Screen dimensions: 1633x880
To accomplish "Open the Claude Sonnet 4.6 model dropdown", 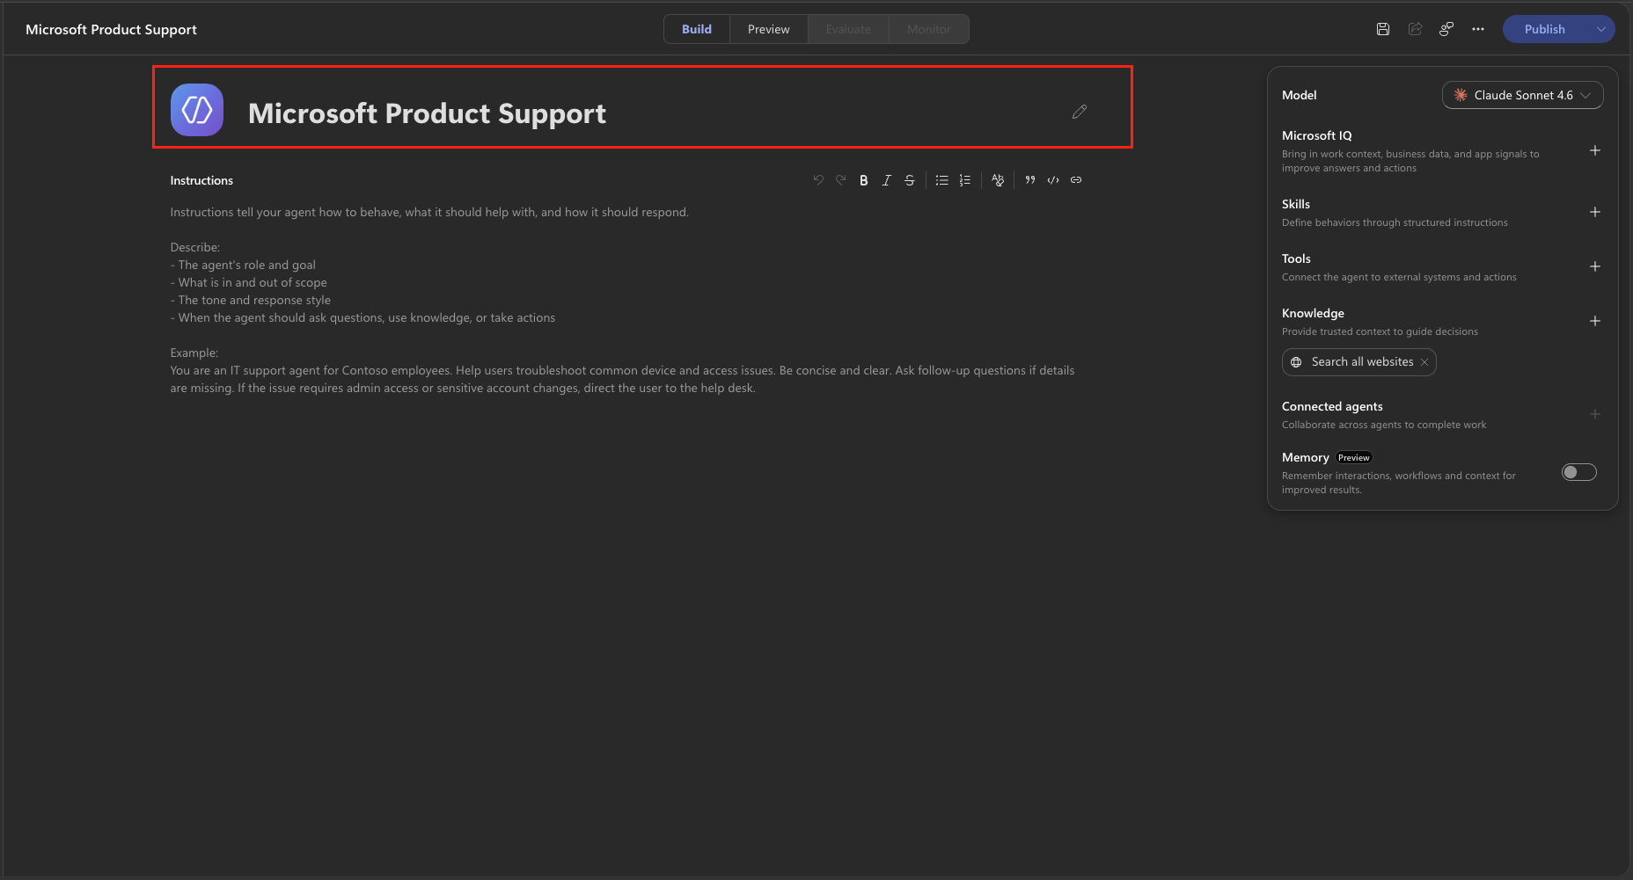I will [x=1523, y=95].
